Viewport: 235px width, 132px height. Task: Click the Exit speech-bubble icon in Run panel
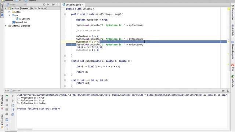7,114
